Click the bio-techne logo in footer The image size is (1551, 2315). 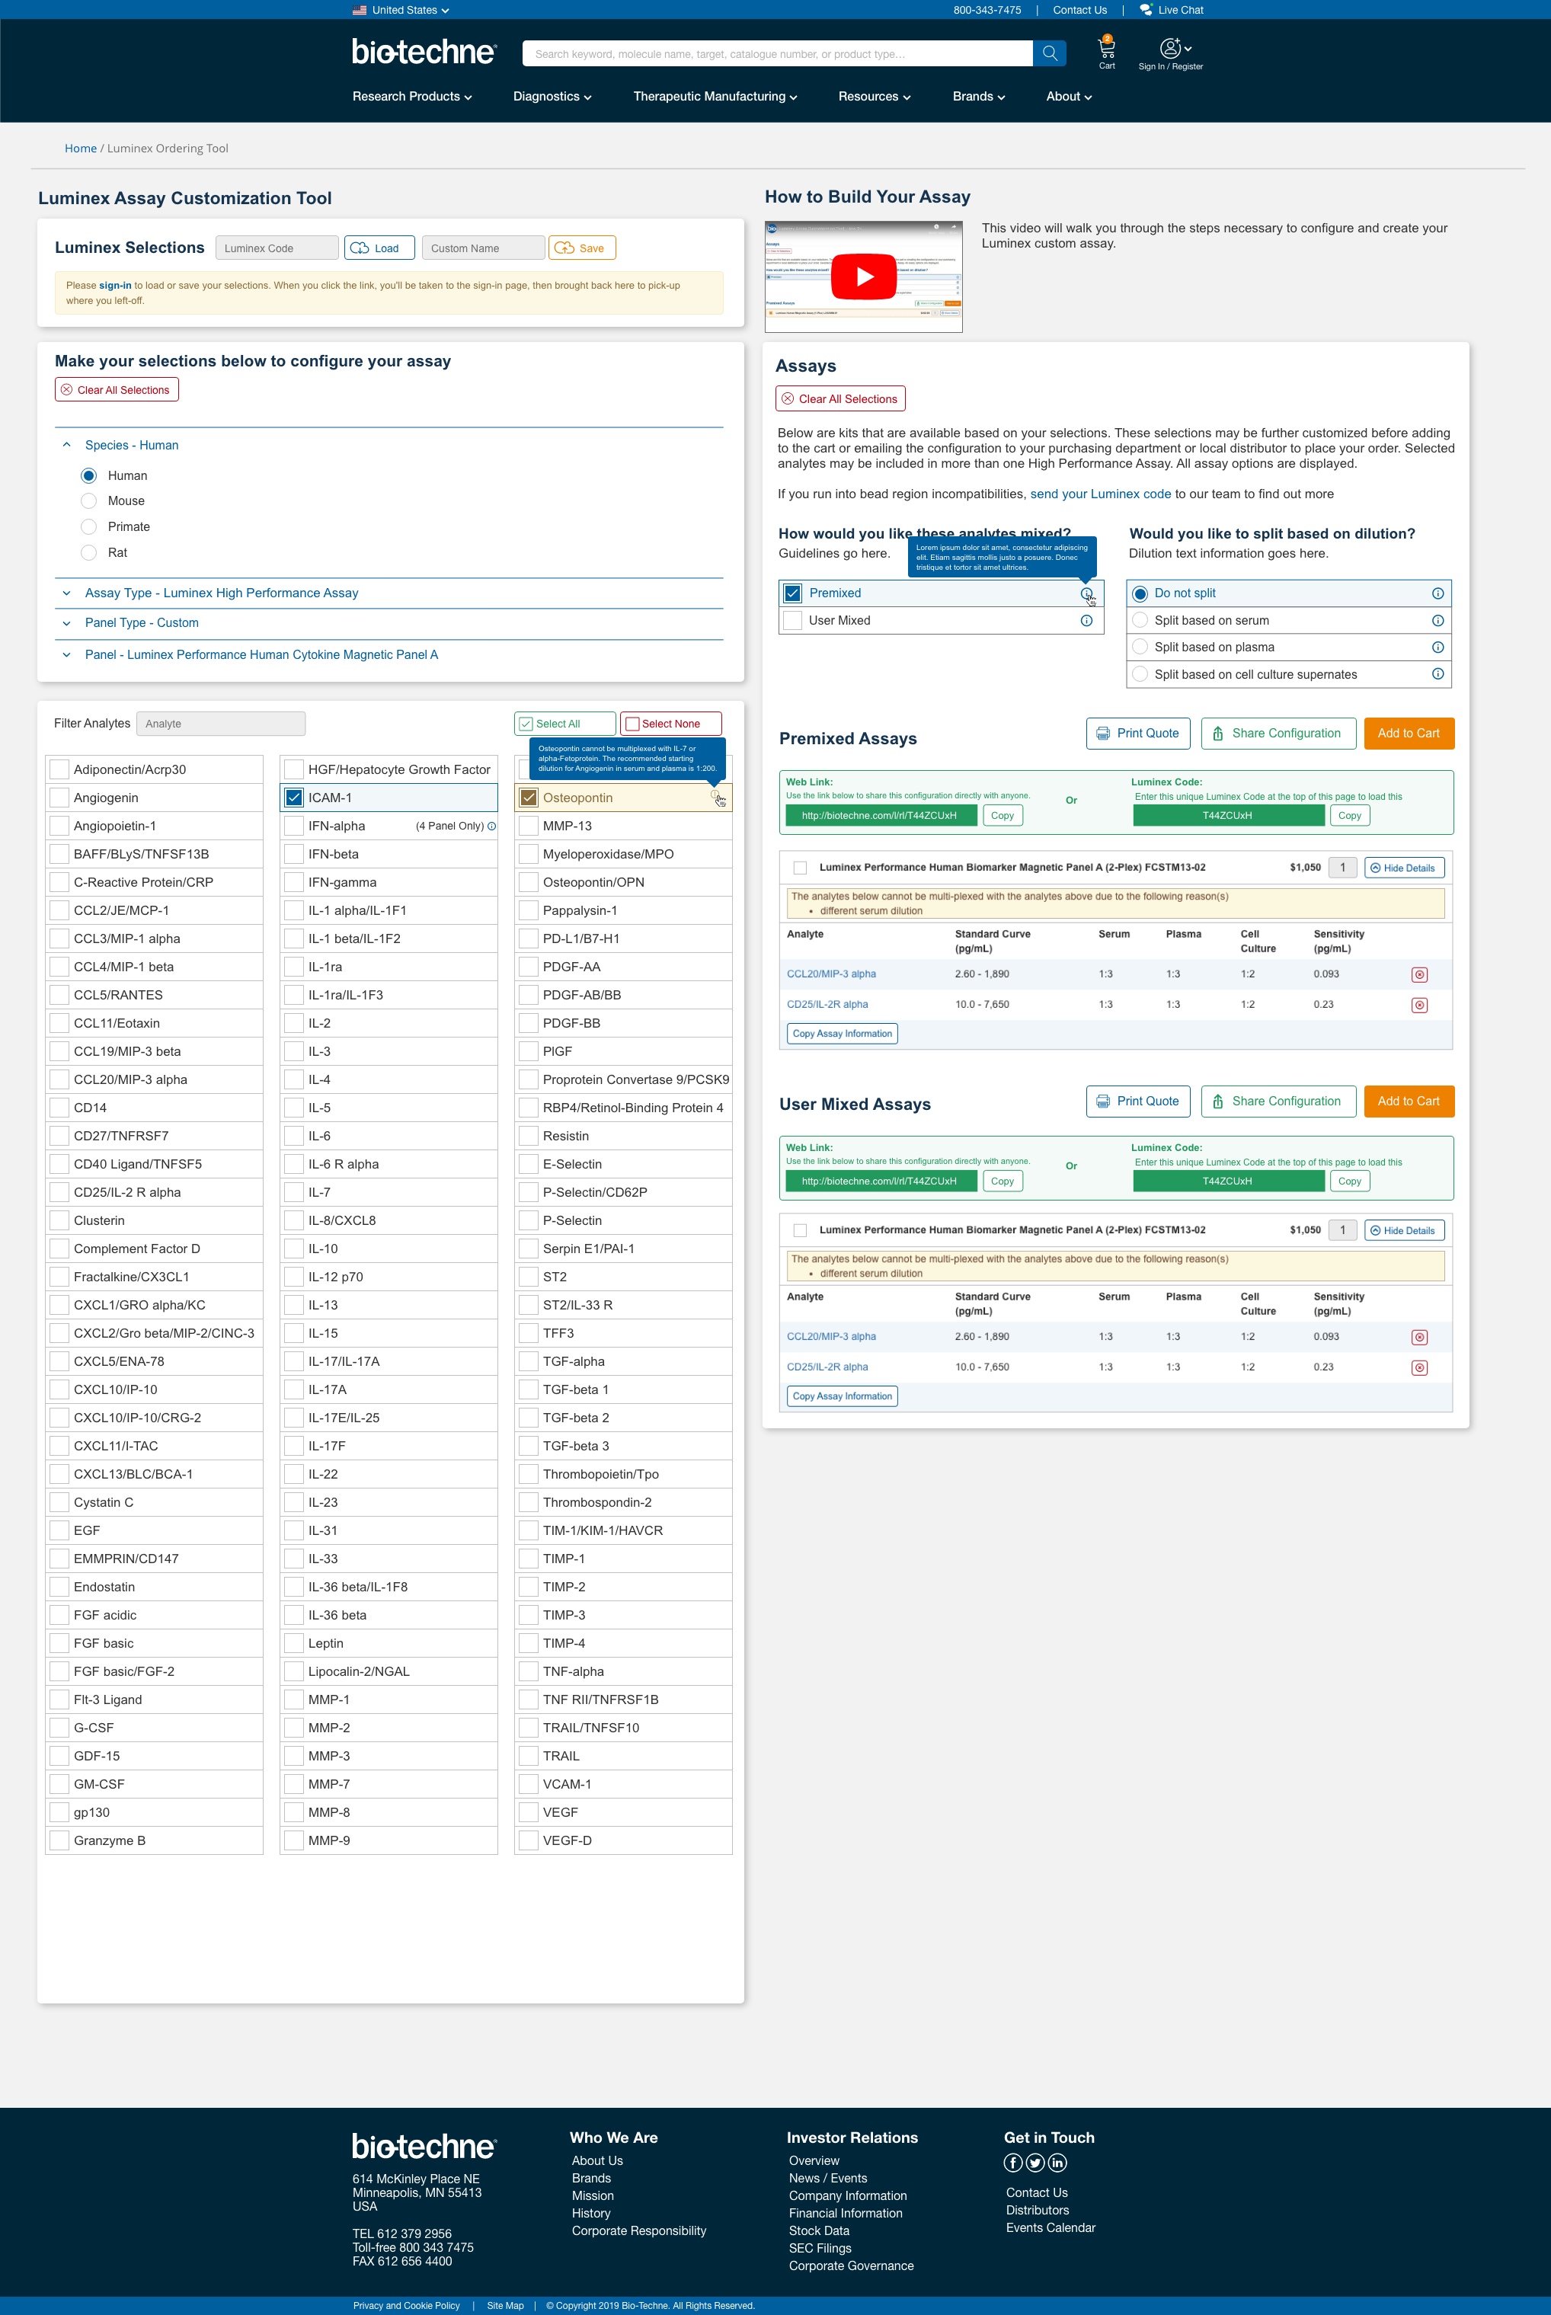[424, 2146]
